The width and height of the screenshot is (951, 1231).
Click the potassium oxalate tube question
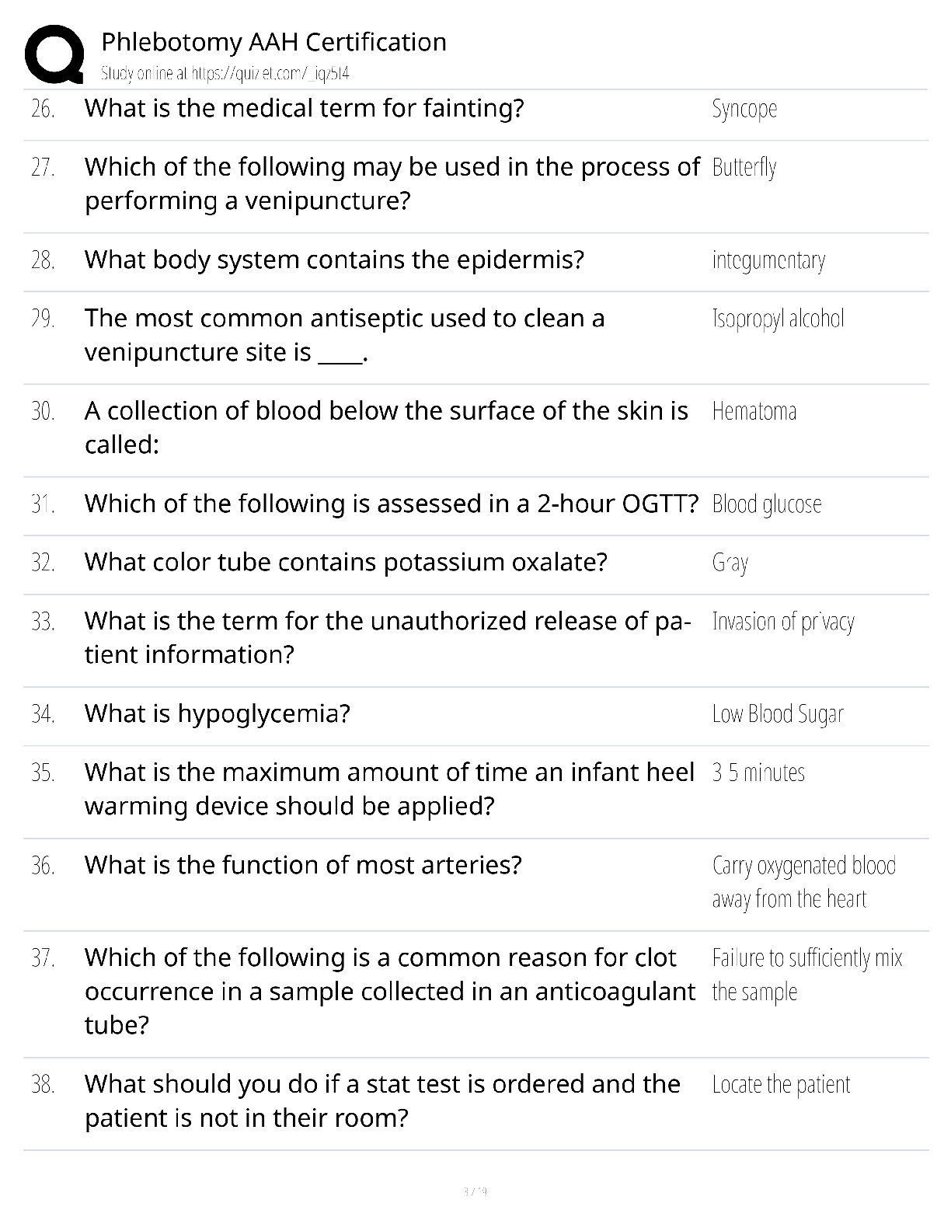click(x=346, y=563)
